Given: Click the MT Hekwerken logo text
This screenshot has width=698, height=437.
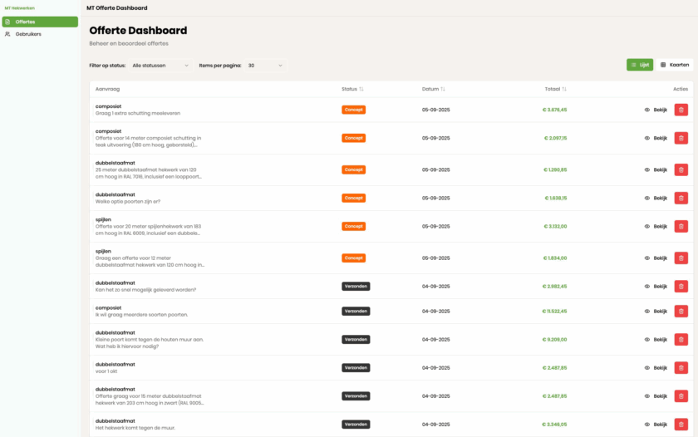Looking at the screenshot, I should tap(20, 8).
